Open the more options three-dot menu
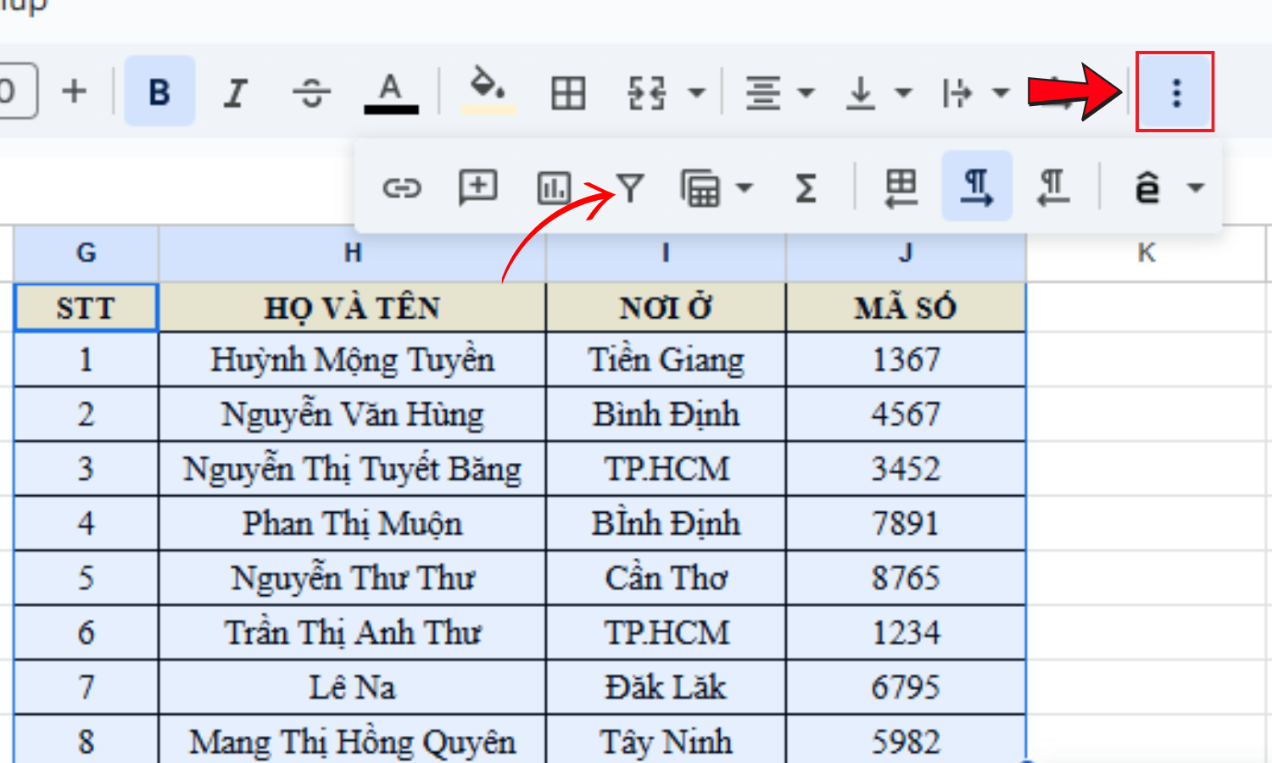The height and width of the screenshot is (763, 1272). [x=1175, y=92]
